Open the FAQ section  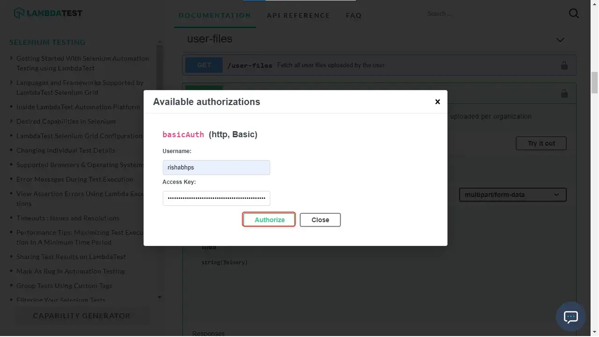pos(354,15)
